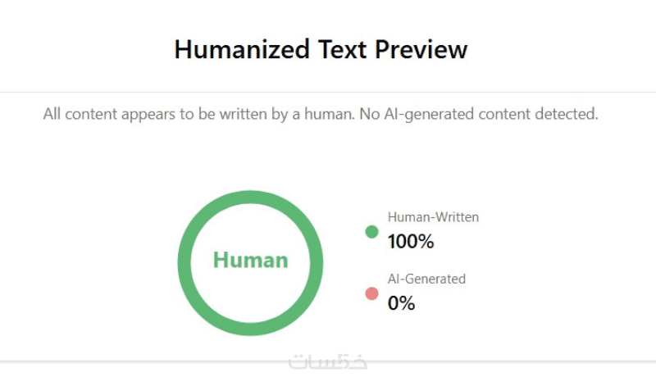Click the green "Human" label inside the donut

coord(250,261)
